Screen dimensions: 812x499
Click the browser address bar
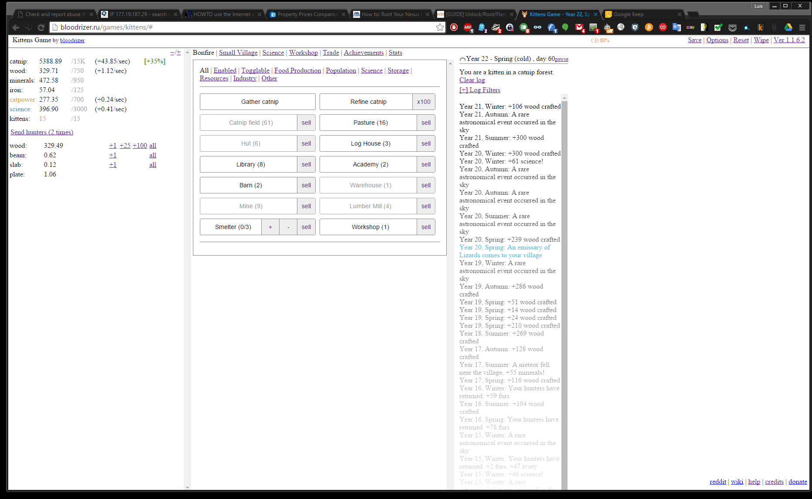coord(244,27)
